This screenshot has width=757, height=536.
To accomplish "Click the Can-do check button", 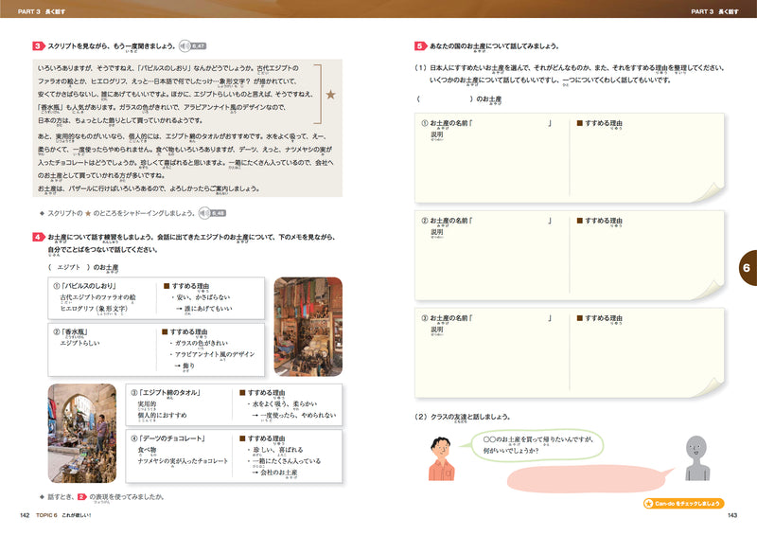I will click(x=683, y=504).
